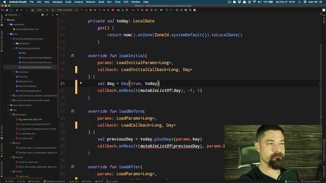This screenshot has width=326, height=183.
Task: Open the VCS menu
Action: [126, 2]
